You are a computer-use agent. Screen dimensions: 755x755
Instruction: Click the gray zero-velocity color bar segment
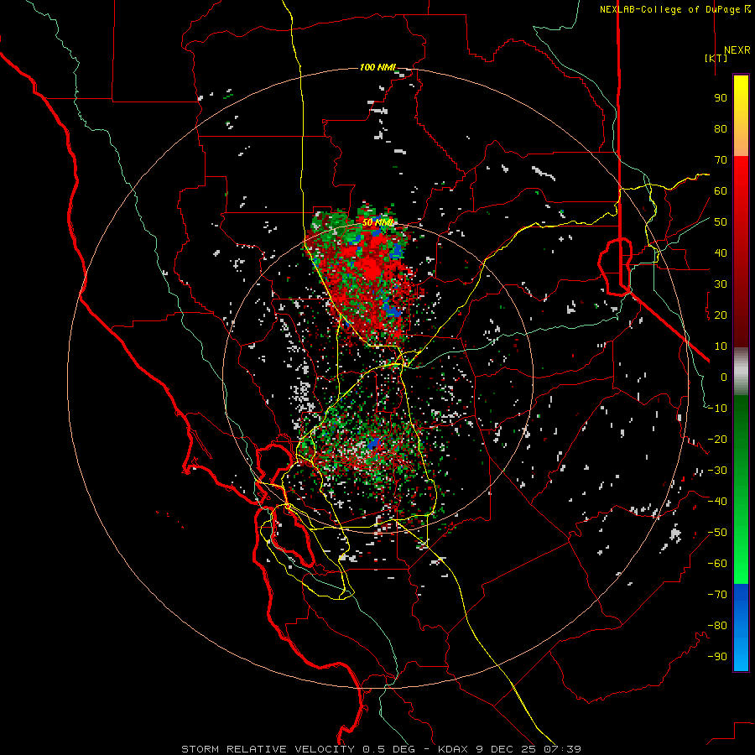pyautogui.click(x=741, y=372)
